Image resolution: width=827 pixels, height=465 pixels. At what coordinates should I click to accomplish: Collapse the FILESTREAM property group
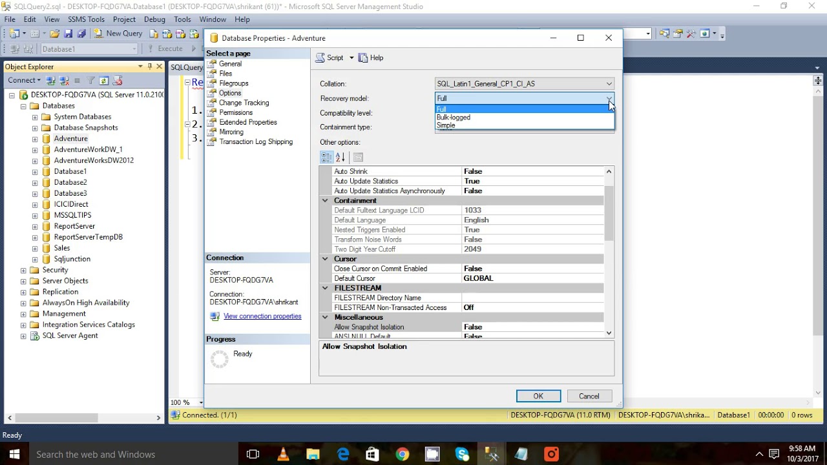point(325,288)
